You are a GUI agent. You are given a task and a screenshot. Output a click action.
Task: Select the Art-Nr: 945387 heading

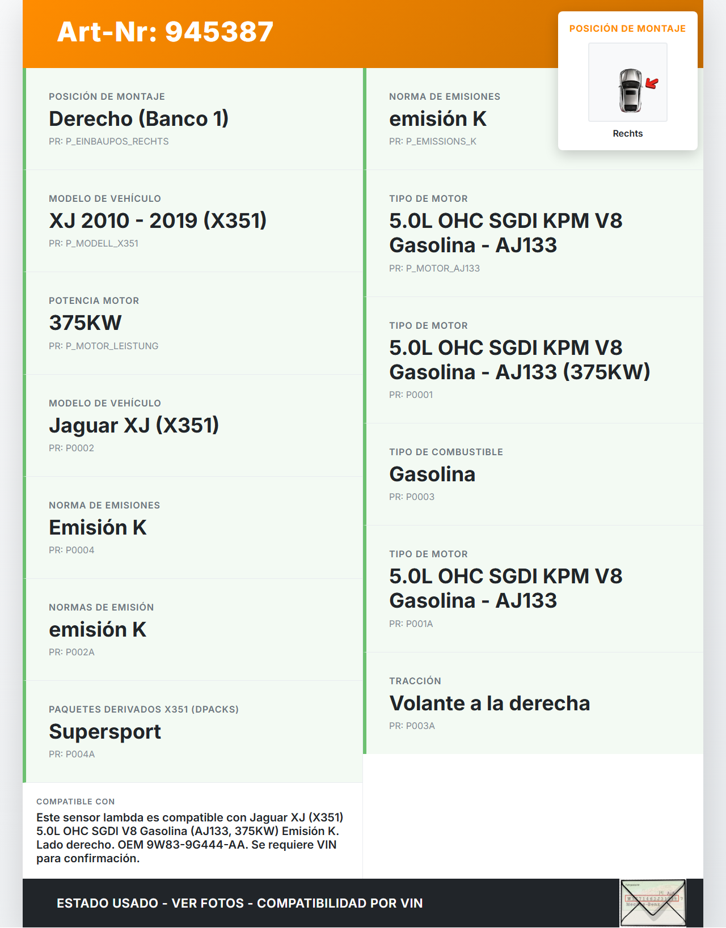tap(165, 32)
